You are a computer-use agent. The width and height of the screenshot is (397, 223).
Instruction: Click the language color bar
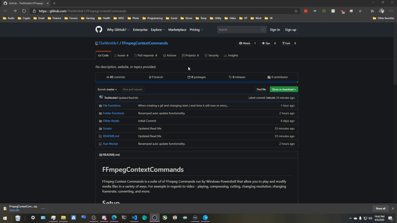197,82
